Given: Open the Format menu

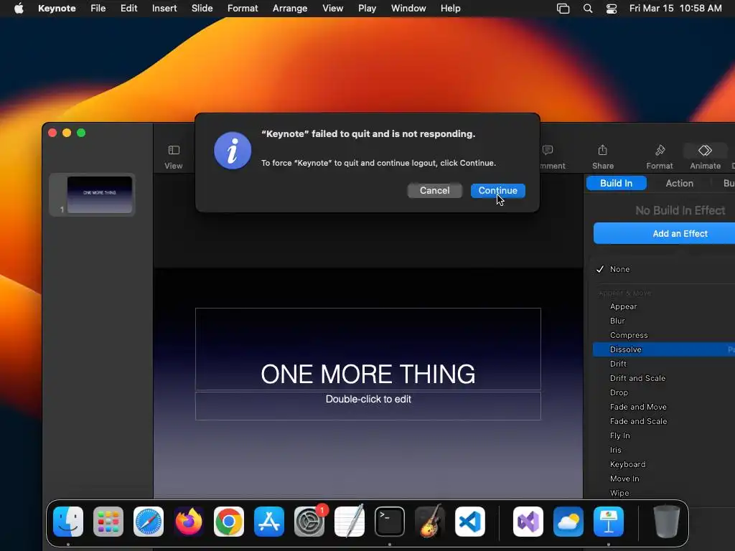Looking at the screenshot, I should click(243, 9).
